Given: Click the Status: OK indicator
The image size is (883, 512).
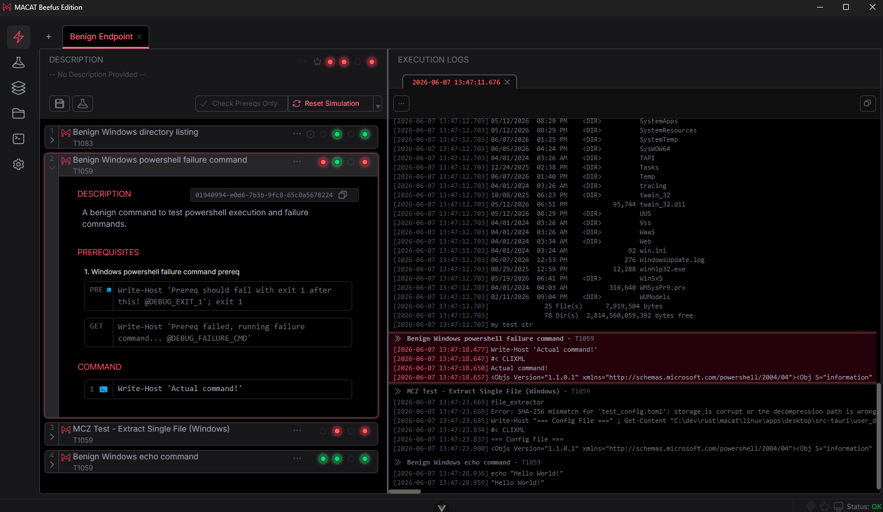Looking at the screenshot, I should [x=864, y=507].
